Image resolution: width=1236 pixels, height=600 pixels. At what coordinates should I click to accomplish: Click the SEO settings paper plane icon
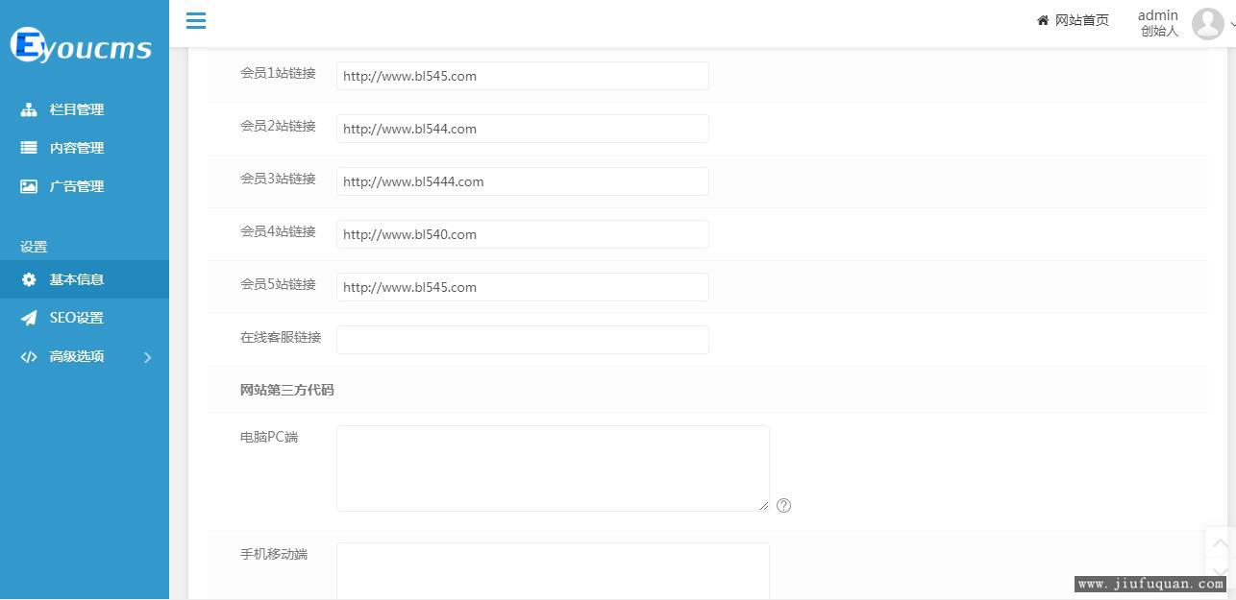pyautogui.click(x=29, y=318)
